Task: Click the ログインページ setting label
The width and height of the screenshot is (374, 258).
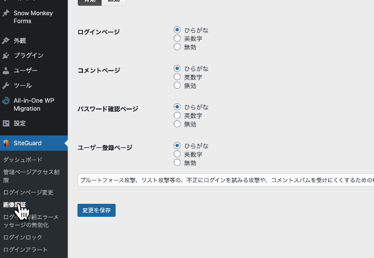Action: 99,32
